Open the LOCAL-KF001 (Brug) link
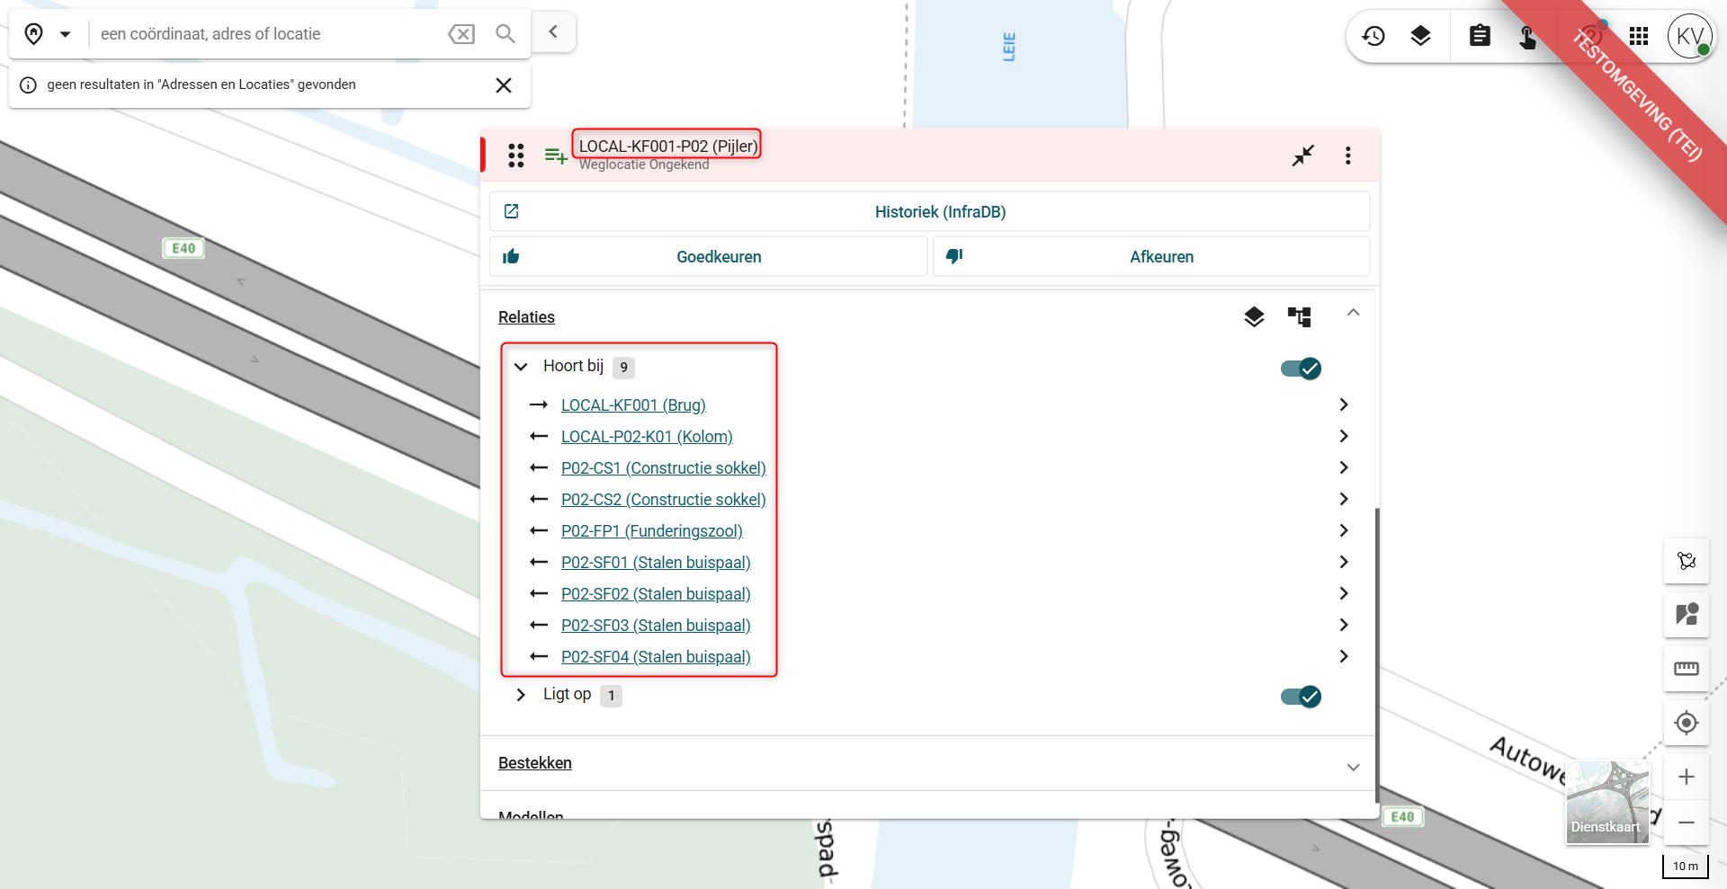The image size is (1727, 889). click(x=633, y=405)
